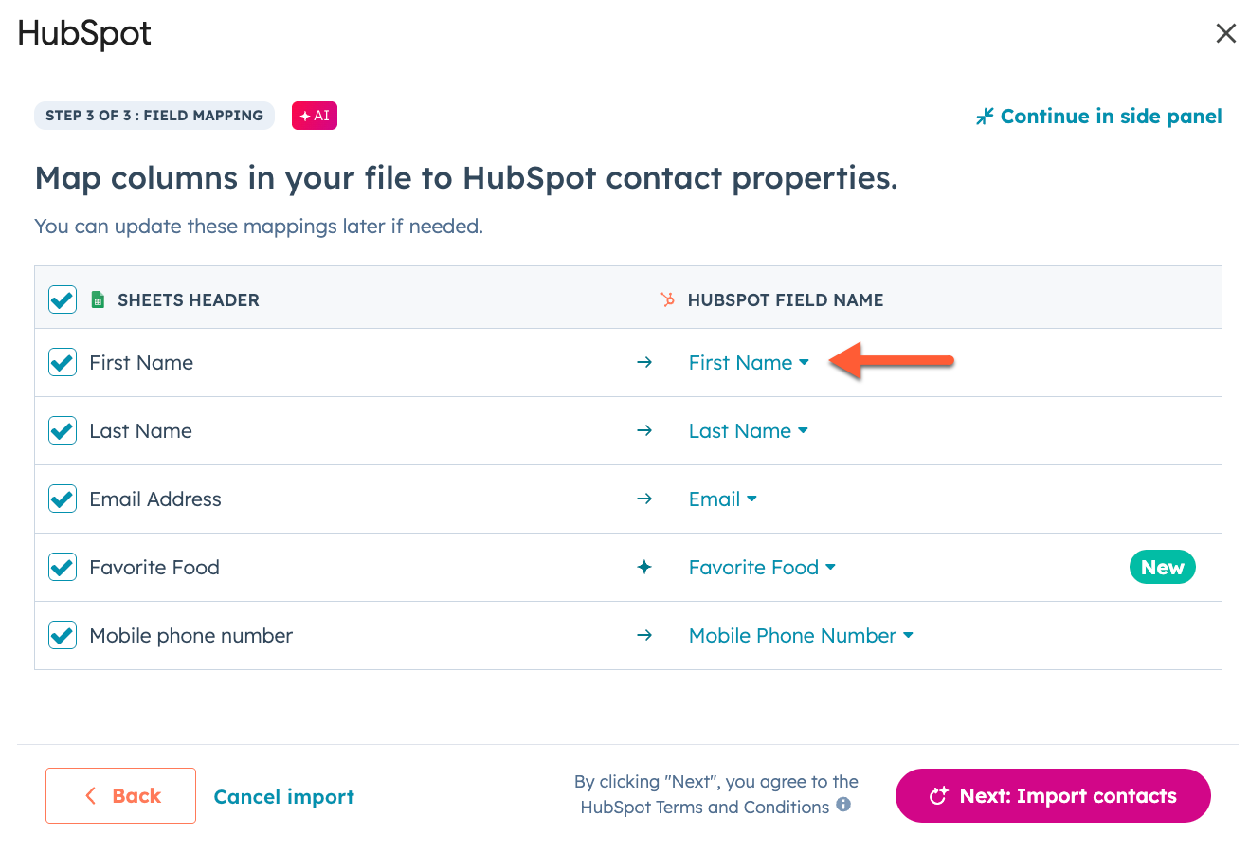Viewport: 1249px width, 853px height.
Task: Click the Google Sheets icon in header
Action: pos(98,299)
